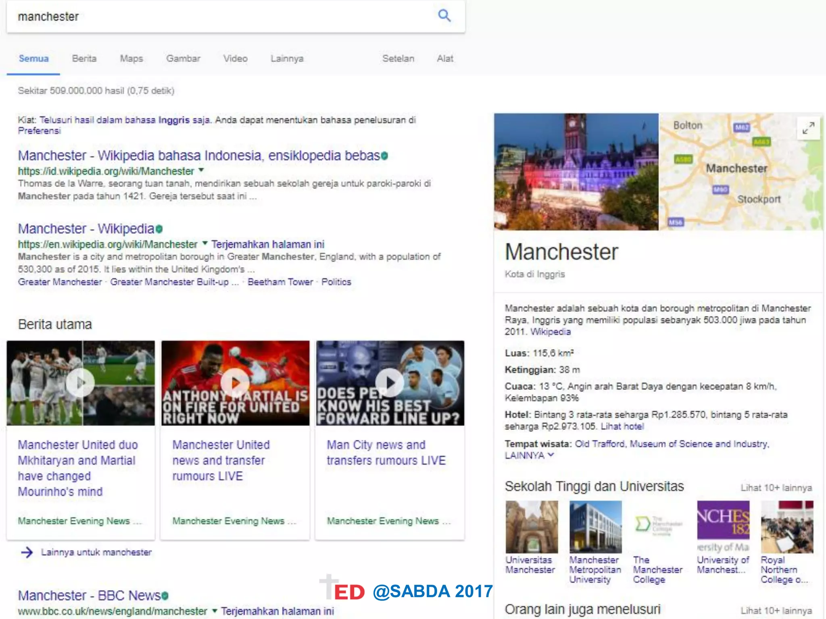Open the bbc.co.uk URL dropdown arrow
826x619 pixels.
pyautogui.click(x=215, y=611)
